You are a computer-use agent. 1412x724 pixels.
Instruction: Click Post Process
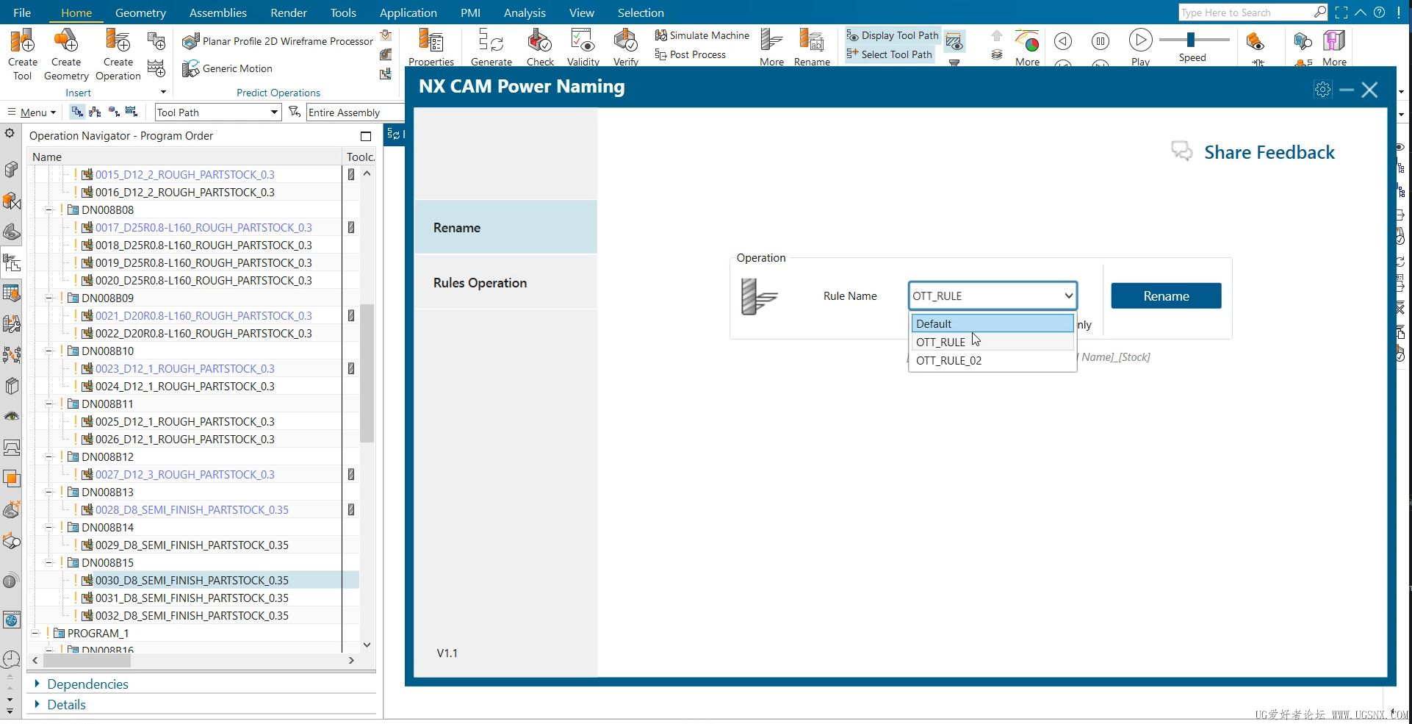point(690,54)
